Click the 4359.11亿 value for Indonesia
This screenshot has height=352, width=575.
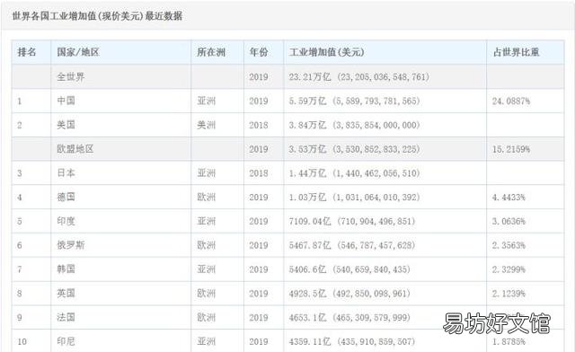tap(352, 341)
